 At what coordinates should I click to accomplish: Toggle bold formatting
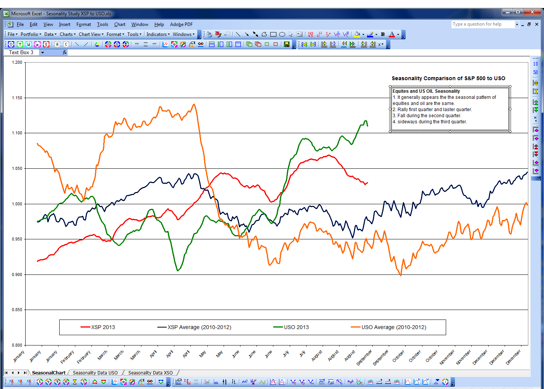click(x=383, y=34)
